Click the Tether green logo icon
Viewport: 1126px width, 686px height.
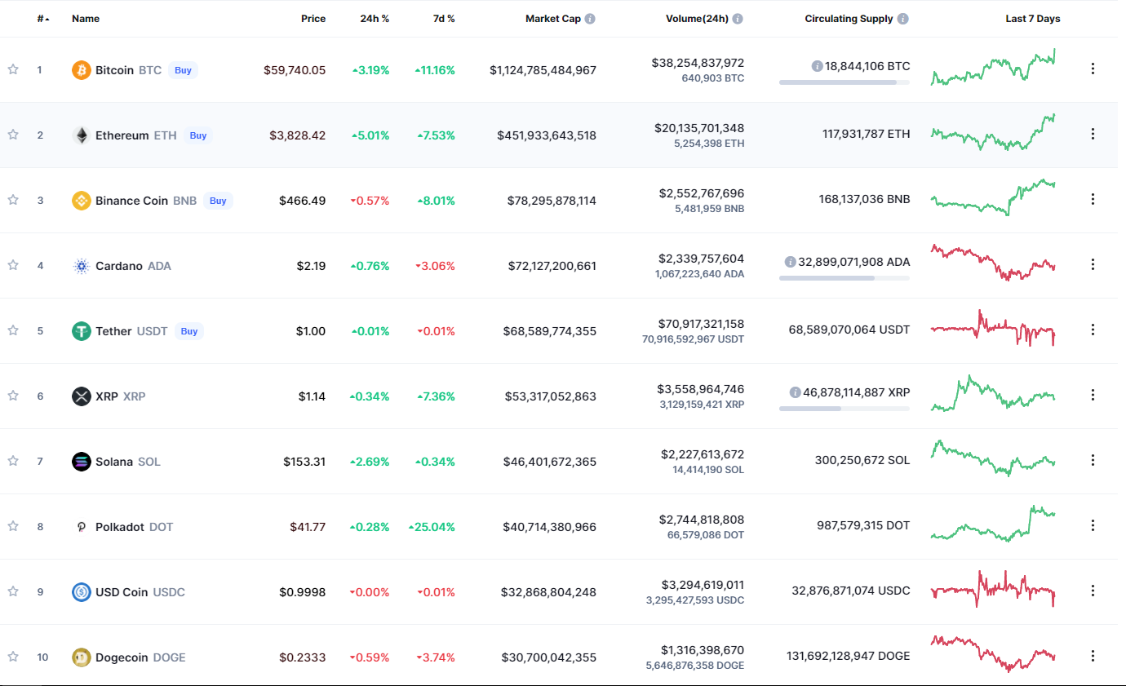(x=82, y=331)
